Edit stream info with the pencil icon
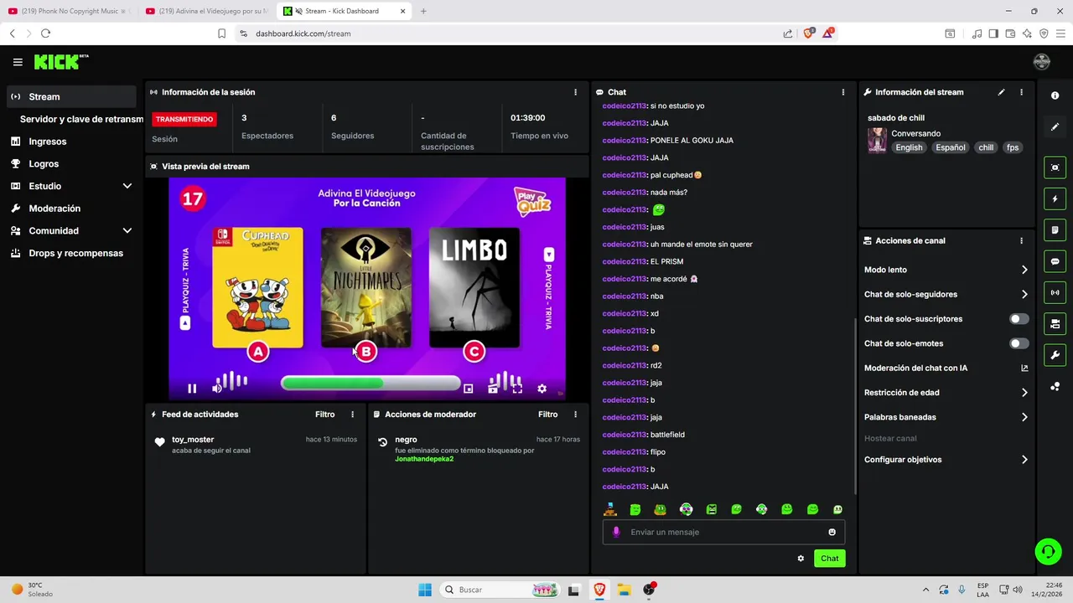 [x=1001, y=92]
